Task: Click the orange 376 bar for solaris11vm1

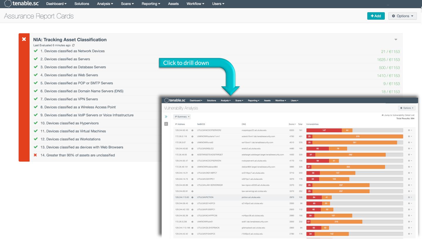Action: pos(358,136)
